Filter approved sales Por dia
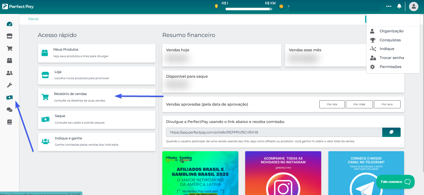The image size is (424, 195). coord(332,104)
